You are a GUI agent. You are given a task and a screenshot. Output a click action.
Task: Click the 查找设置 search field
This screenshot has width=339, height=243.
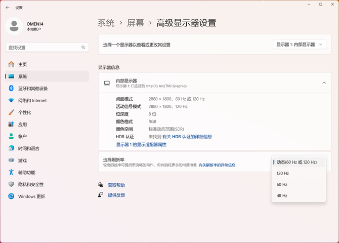point(47,48)
